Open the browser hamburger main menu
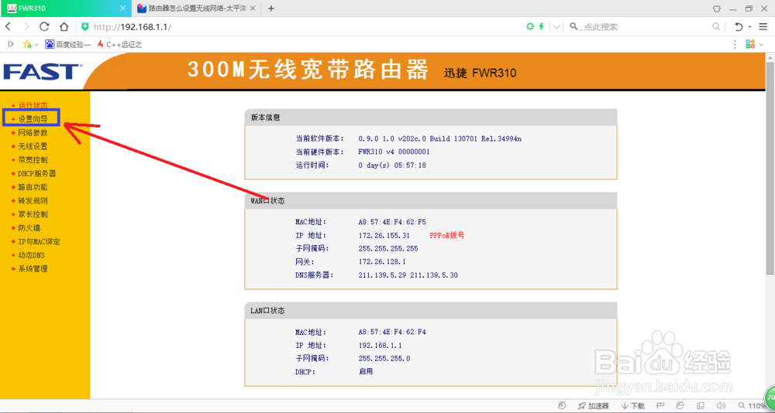Viewport: 775px width, 413px height. 765,26
